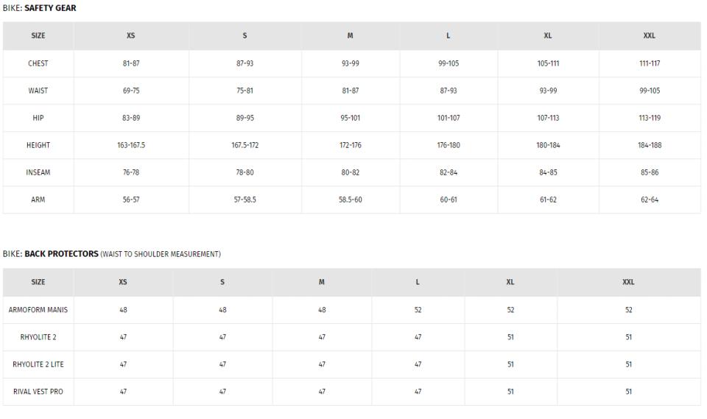
Task: Click XS column header in Back Protectors table
Action: coord(123,282)
